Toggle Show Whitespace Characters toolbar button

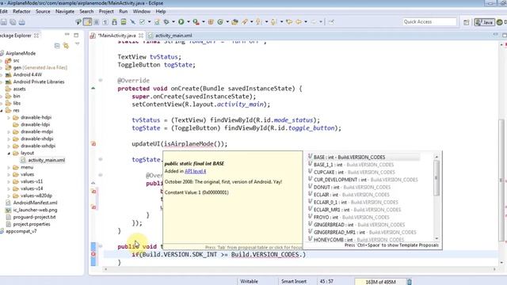tap(105, 22)
